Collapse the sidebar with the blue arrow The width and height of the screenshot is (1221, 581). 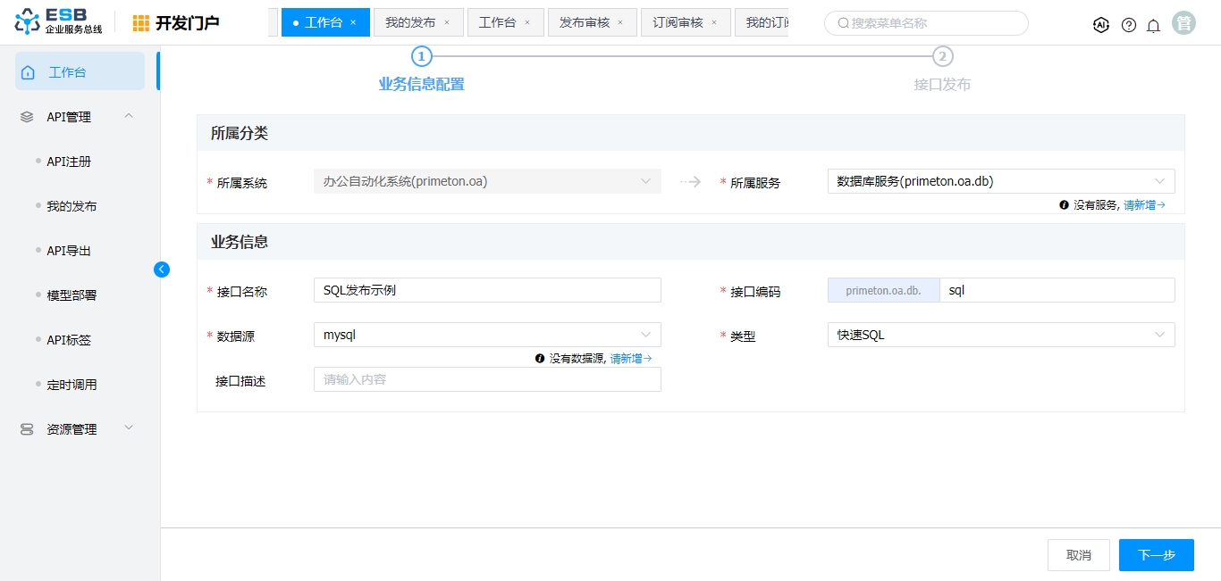coord(162,269)
